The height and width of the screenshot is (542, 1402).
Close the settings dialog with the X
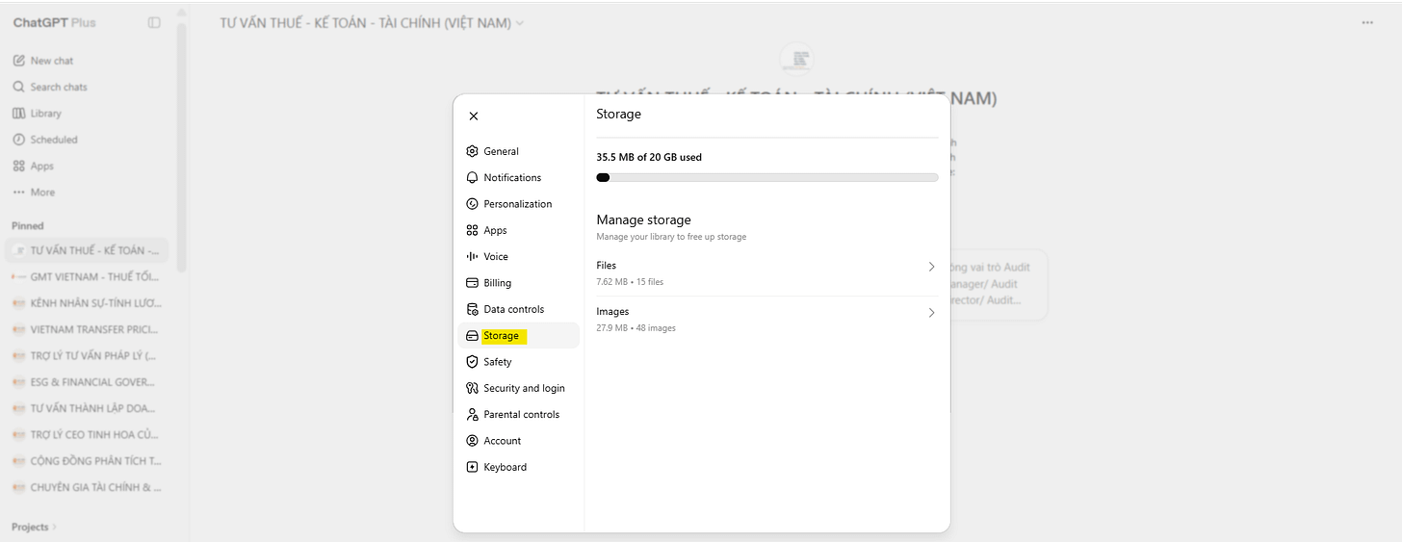473,116
